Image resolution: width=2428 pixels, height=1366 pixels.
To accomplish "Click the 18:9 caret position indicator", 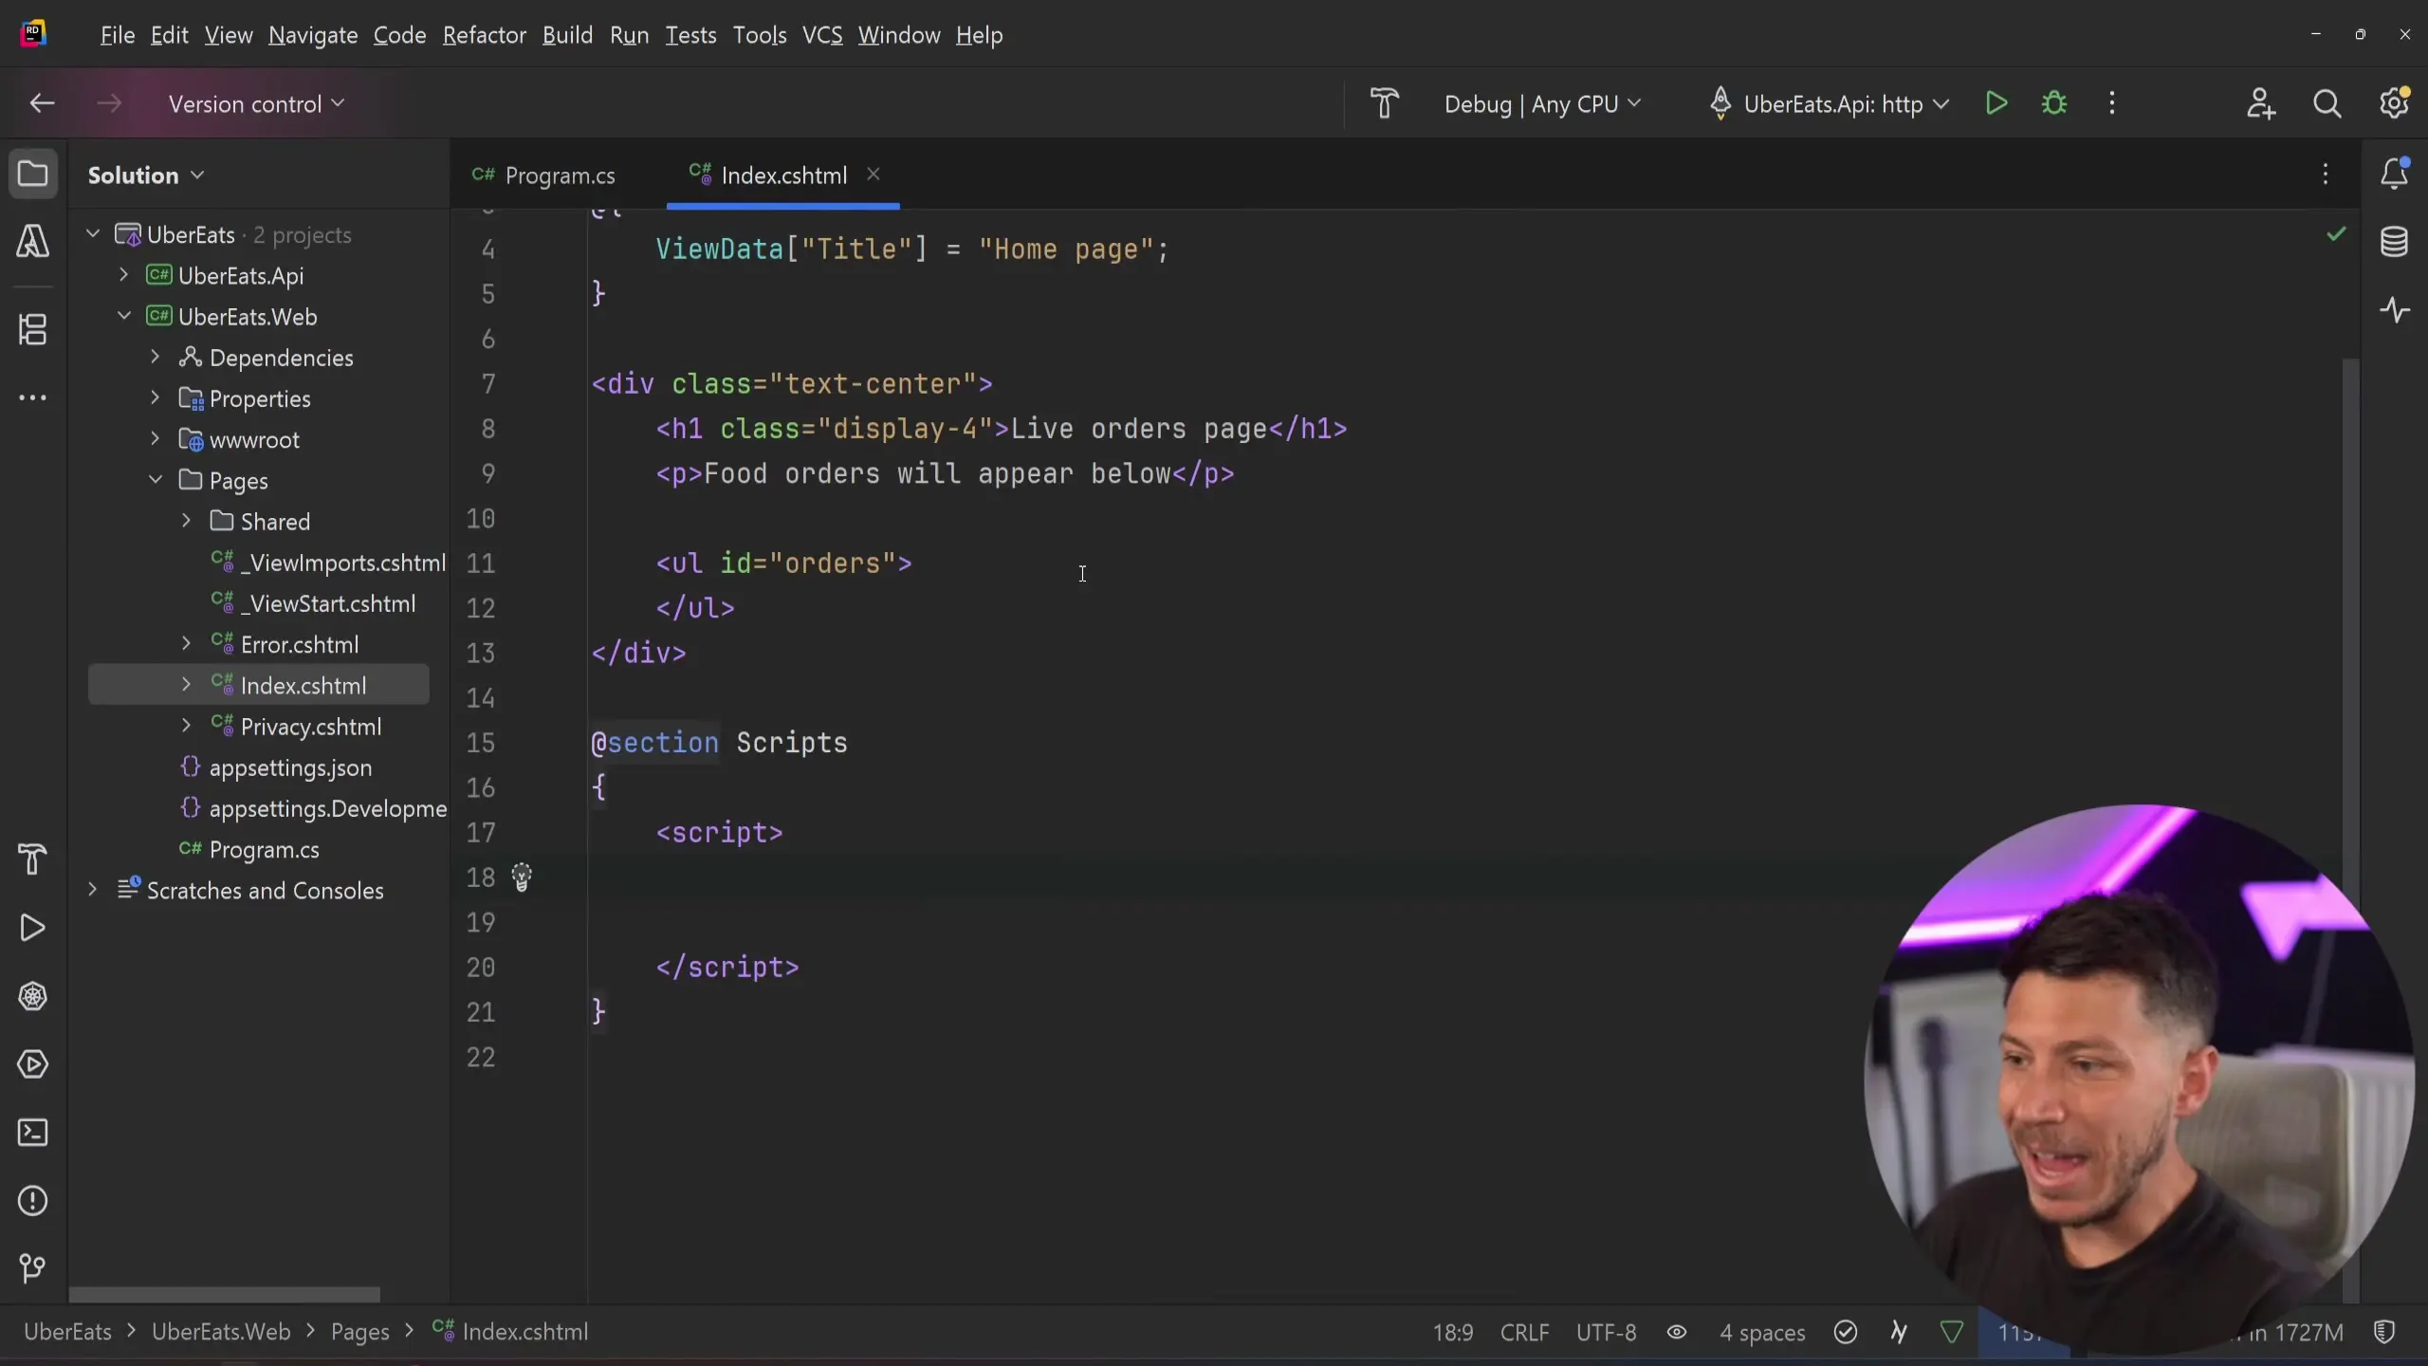I will click(x=1453, y=1333).
